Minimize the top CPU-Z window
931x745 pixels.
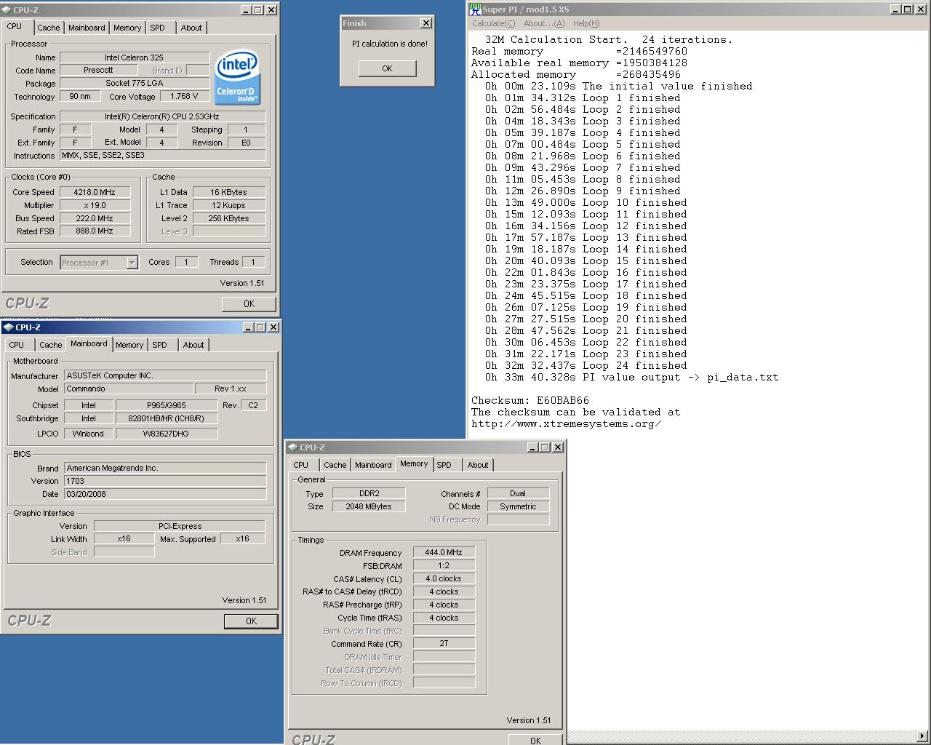click(x=246, y=10)
